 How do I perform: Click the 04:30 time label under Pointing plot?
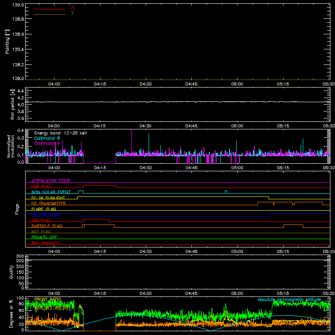[146, 84]
